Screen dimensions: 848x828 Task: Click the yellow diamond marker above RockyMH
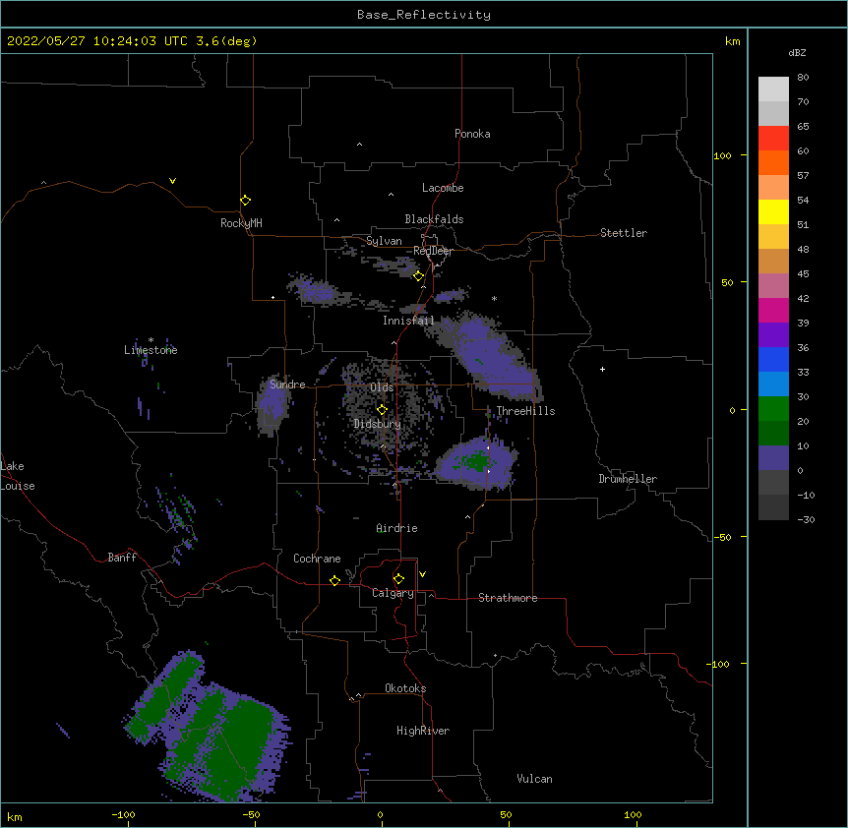point(246,200)
